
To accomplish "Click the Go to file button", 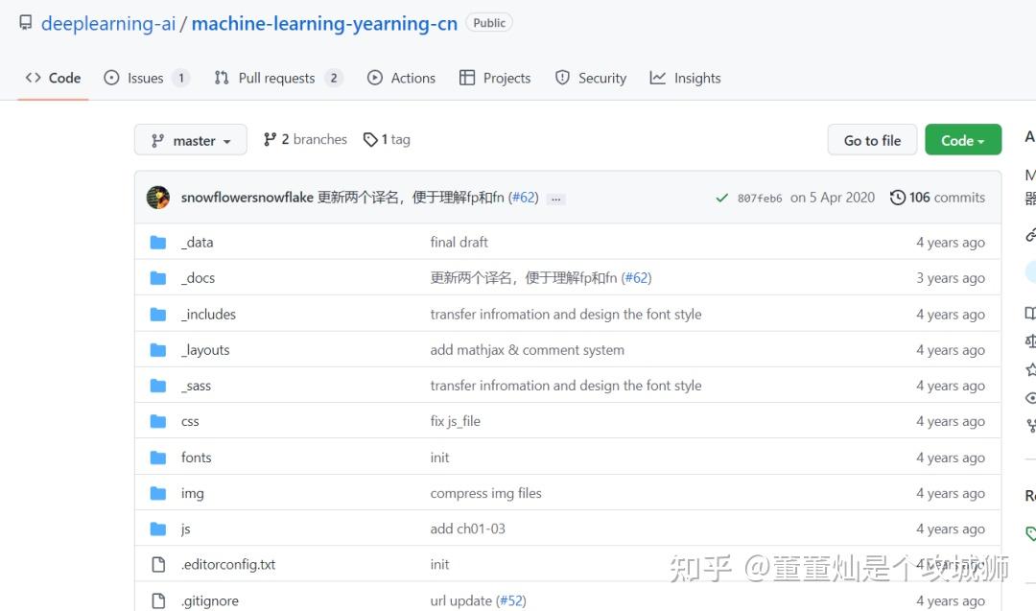I will point(872,139).
